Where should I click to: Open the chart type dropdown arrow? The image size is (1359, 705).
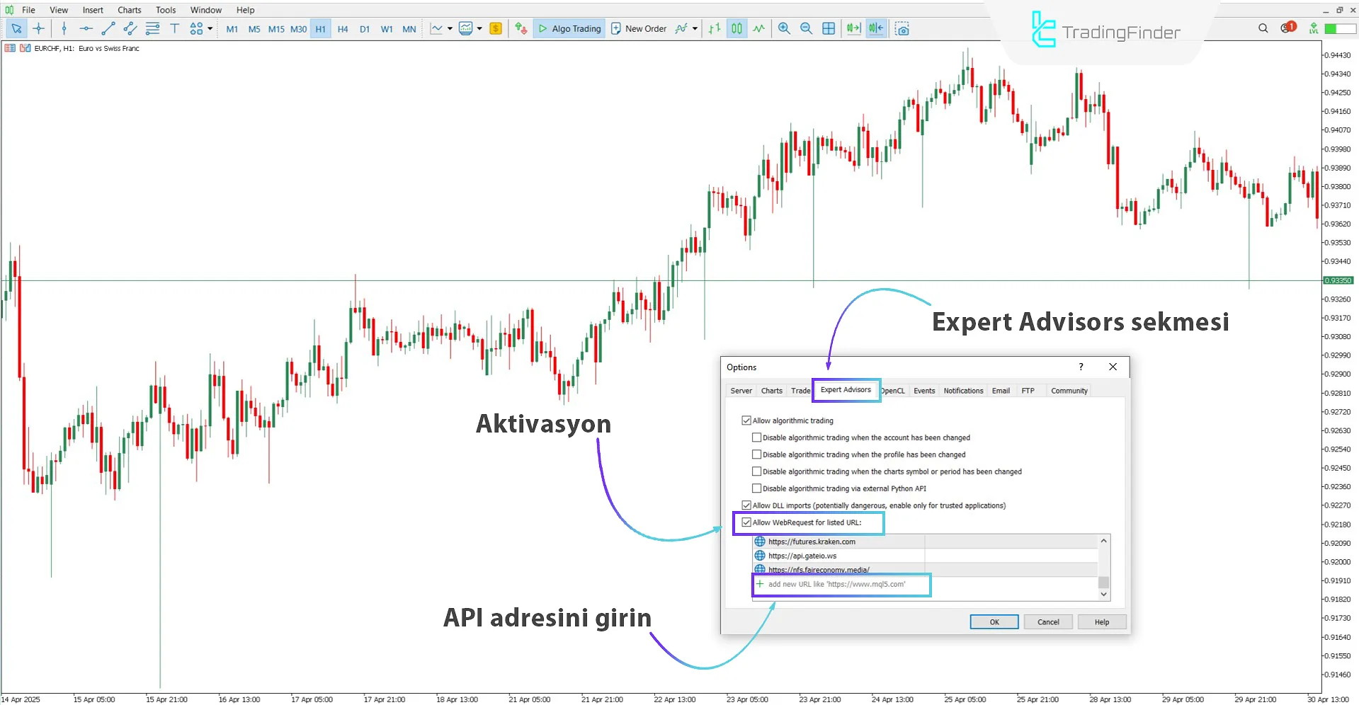[x=450, y=28]
